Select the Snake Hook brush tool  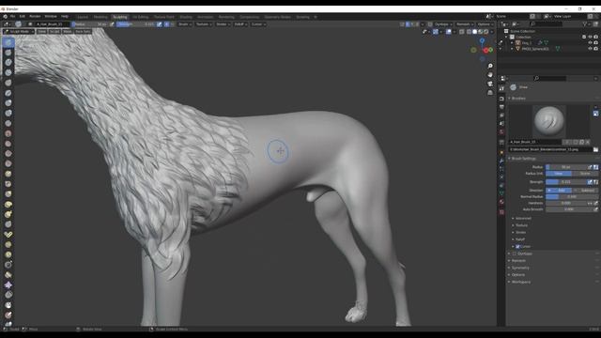[8, 214]
